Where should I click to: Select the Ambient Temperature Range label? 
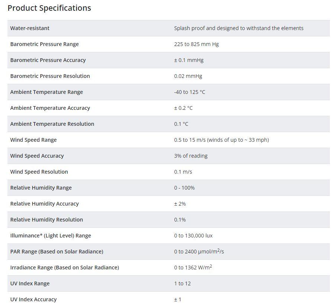coord(46,92)
